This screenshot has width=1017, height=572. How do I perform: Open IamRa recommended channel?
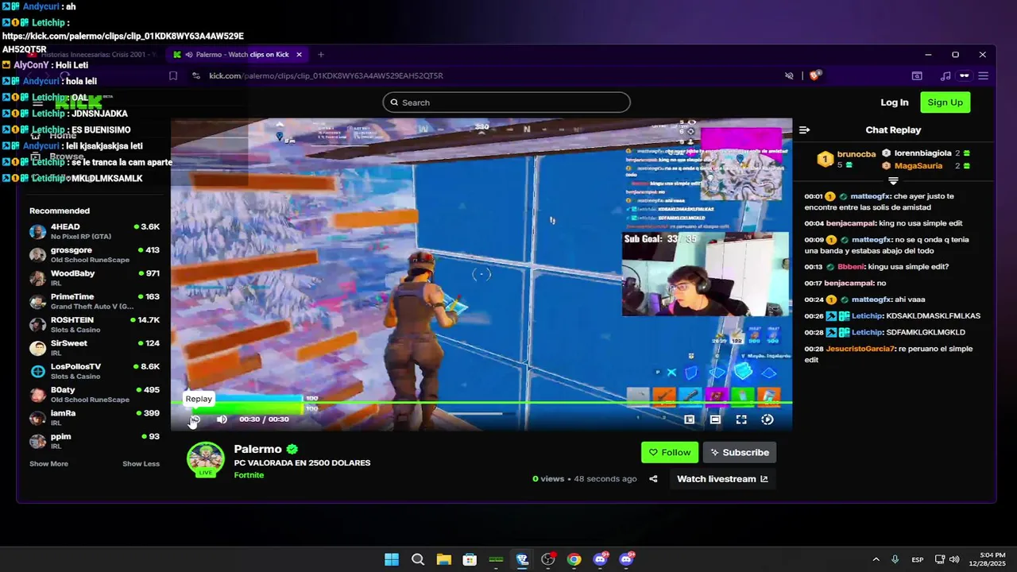[x=95, y=418]
